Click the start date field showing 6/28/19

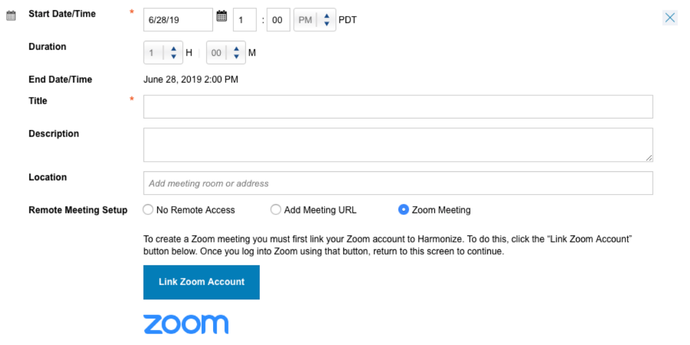coord(178,20)
